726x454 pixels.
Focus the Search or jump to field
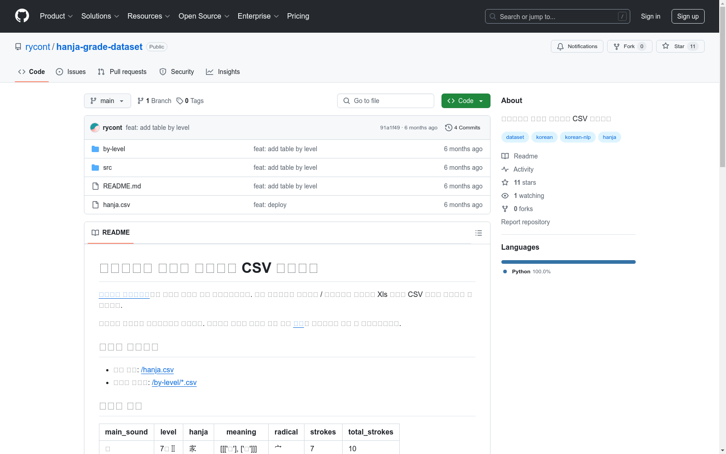557,16
